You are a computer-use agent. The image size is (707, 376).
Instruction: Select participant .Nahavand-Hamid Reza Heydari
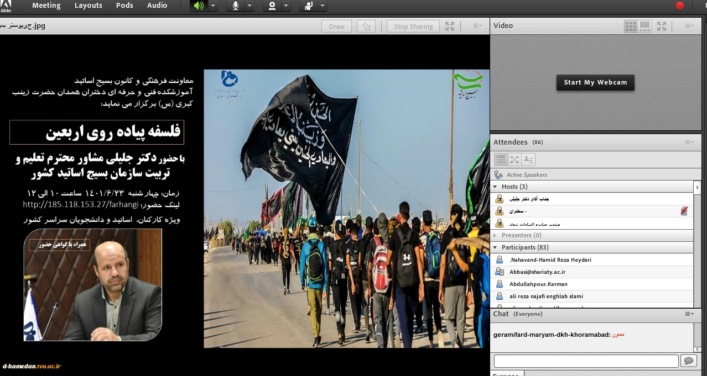pyautogui.click(x=592, y=260)
